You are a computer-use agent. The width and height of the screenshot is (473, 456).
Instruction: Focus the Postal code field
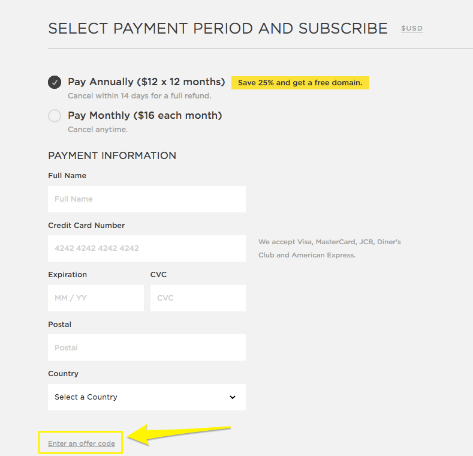(146, 347)
